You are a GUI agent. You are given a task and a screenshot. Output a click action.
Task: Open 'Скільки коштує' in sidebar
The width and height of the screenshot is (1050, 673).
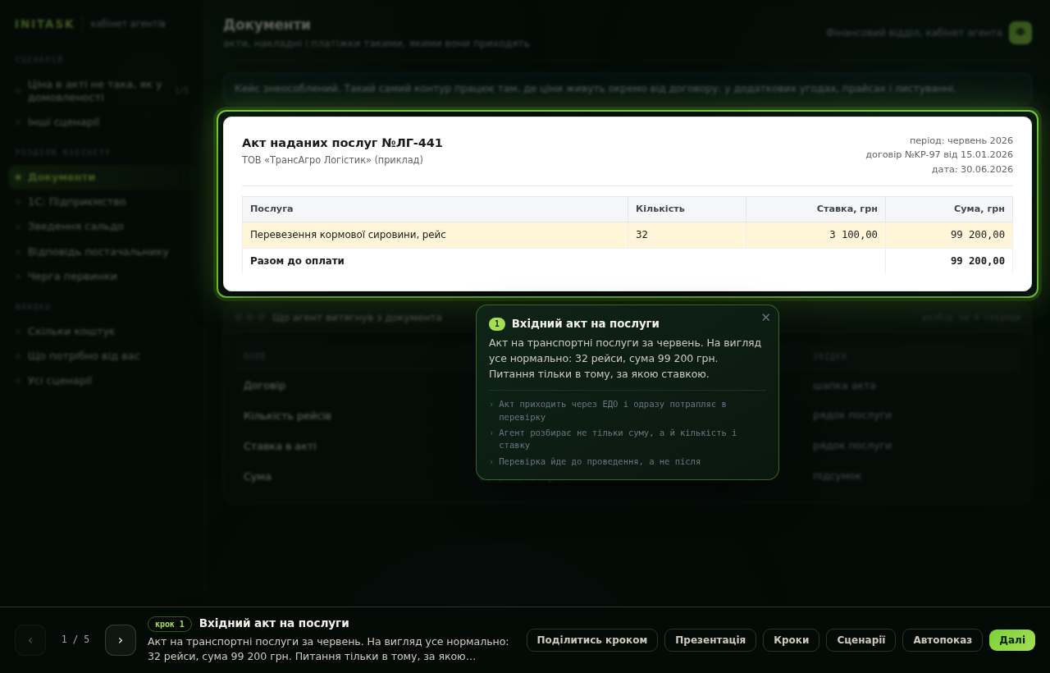103,332
